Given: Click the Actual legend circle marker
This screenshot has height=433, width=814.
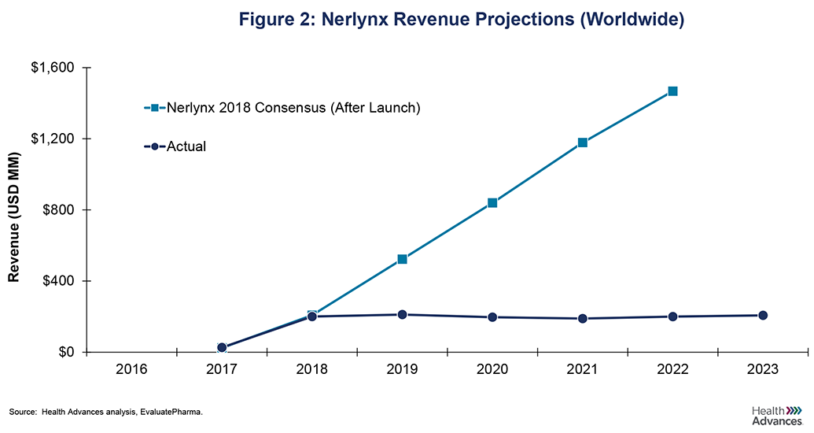Looking at the screenshot, I should click(x=155, y=147).
